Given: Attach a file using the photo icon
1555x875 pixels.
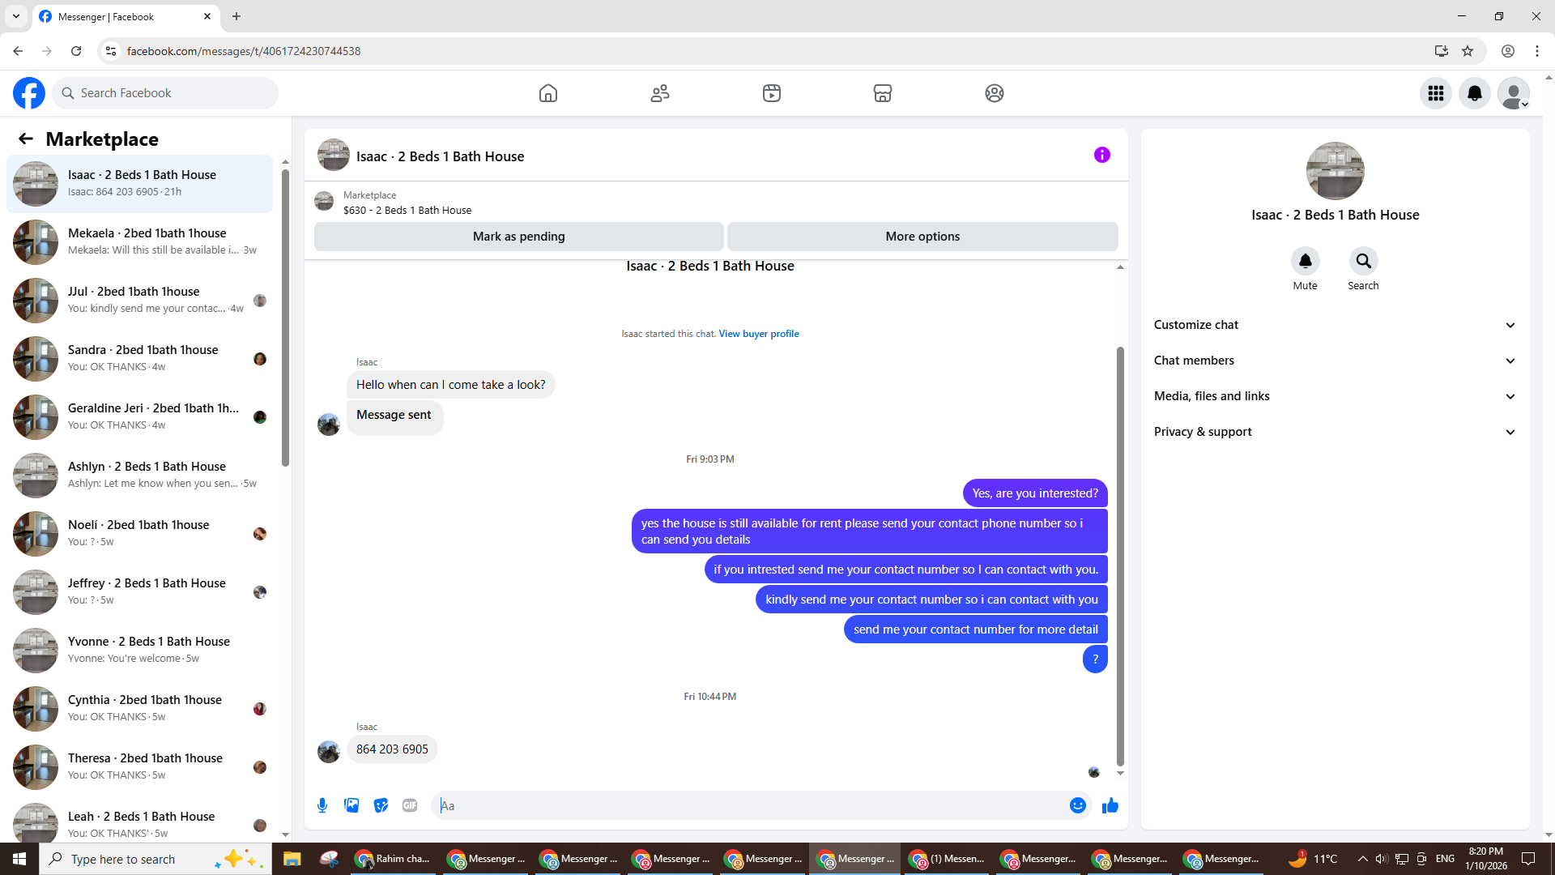Looking at the screenshot, I should pyautogui.click(x=351, y=805).
